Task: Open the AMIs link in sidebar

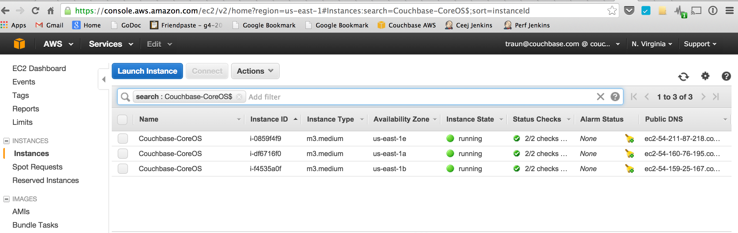Action: coord(21,211)
